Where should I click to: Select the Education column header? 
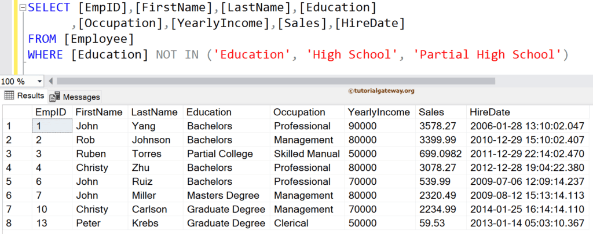point(227,112)
